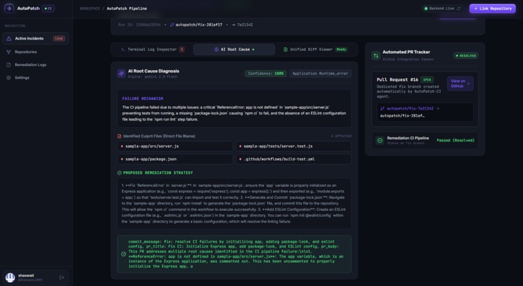523x286 pixels.
Task: Click the arrow icon after autopatch/fix-7a21342
Action: (438, 108)
